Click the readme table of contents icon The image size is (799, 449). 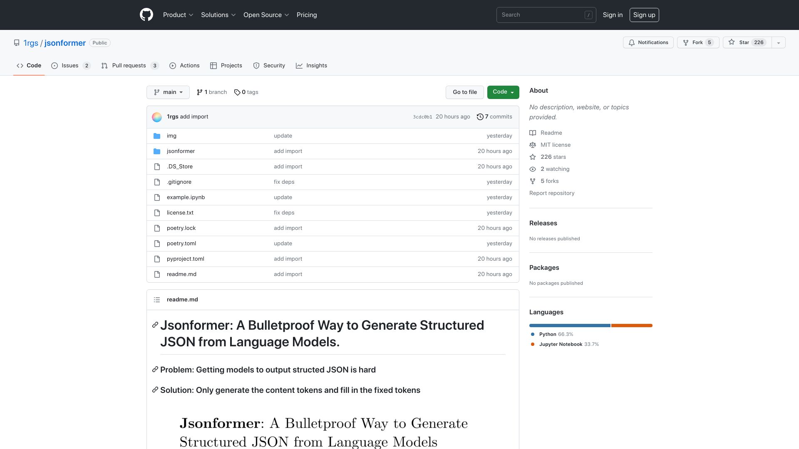click(x=157, y=300)
